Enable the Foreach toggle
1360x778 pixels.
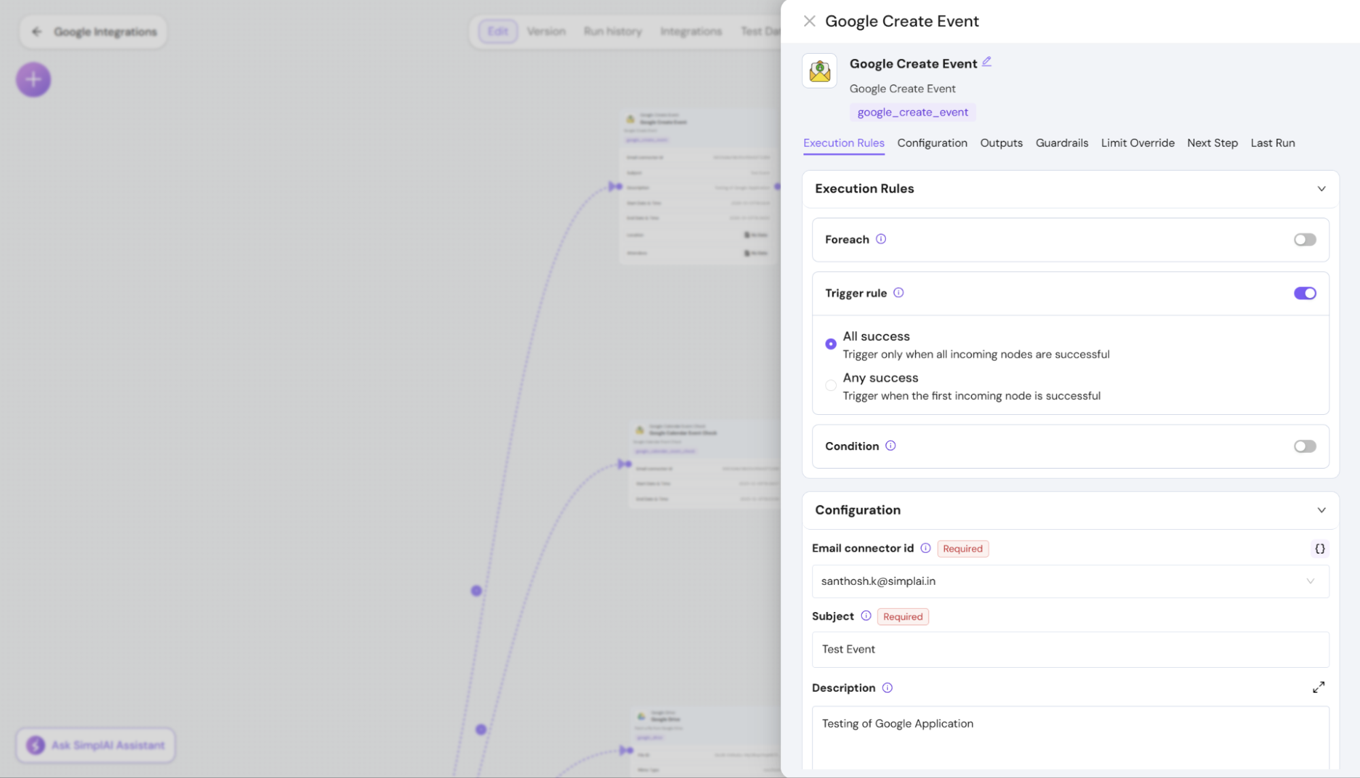click(x=1305, y=239)
